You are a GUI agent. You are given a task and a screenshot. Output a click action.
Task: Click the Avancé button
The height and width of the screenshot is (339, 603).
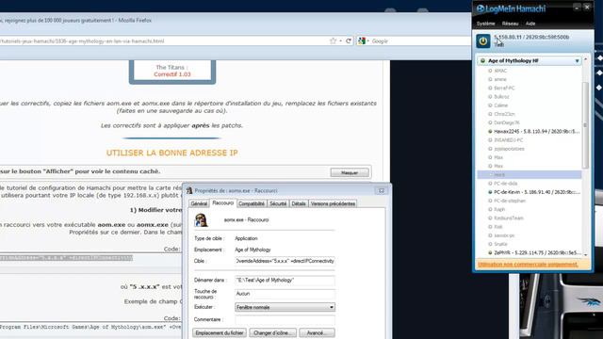(317, 332)
